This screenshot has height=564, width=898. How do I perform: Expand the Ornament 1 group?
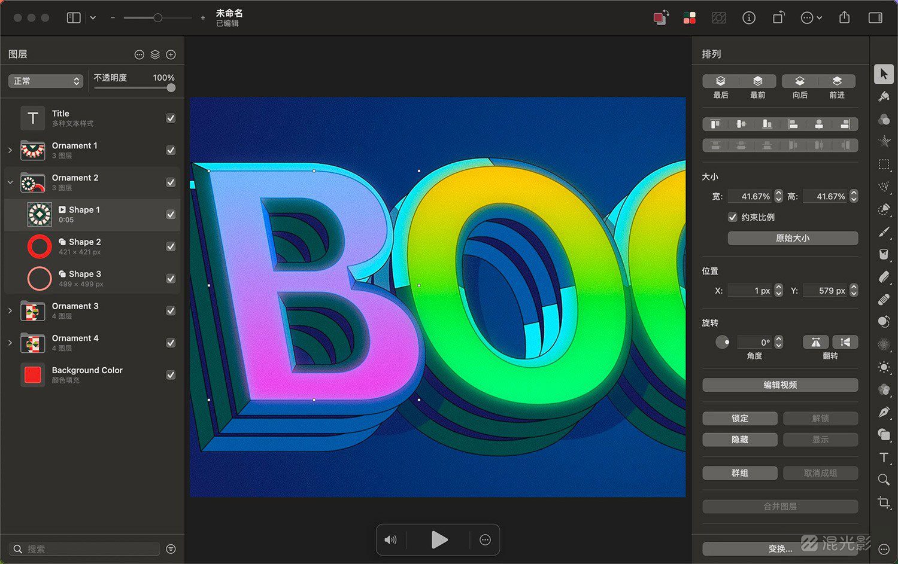(10, 150)
